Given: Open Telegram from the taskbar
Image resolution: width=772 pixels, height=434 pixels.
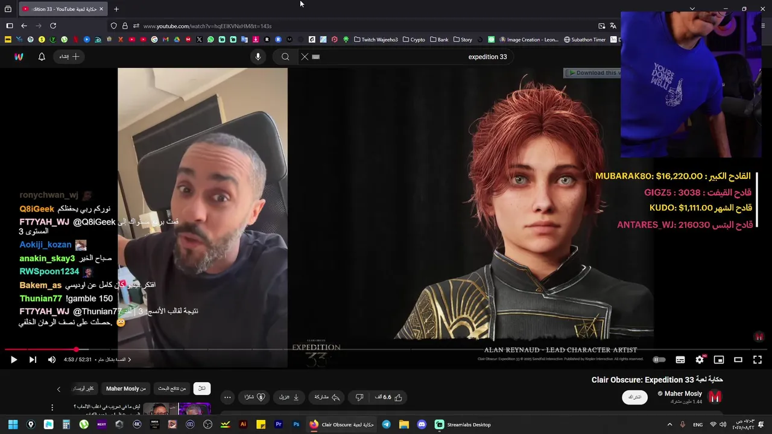Looking at the screenshot, I should tap(386, 424).
